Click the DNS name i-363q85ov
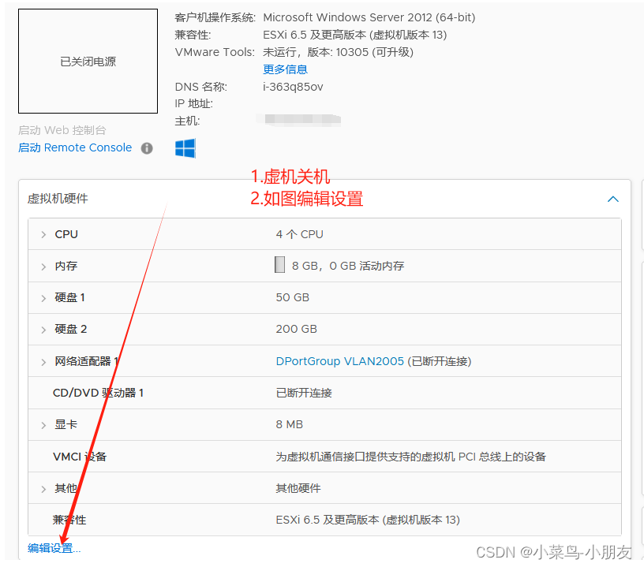 293,87
